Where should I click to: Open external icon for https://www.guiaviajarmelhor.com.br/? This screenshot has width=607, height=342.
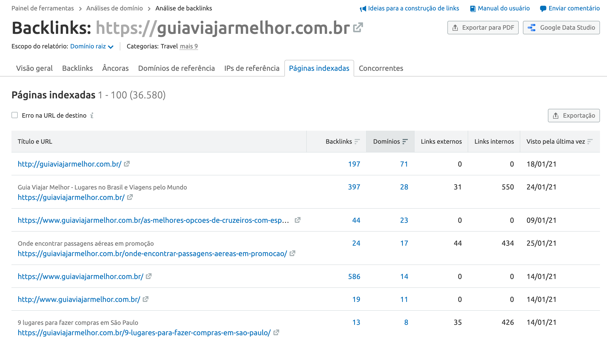pos(149,276)
